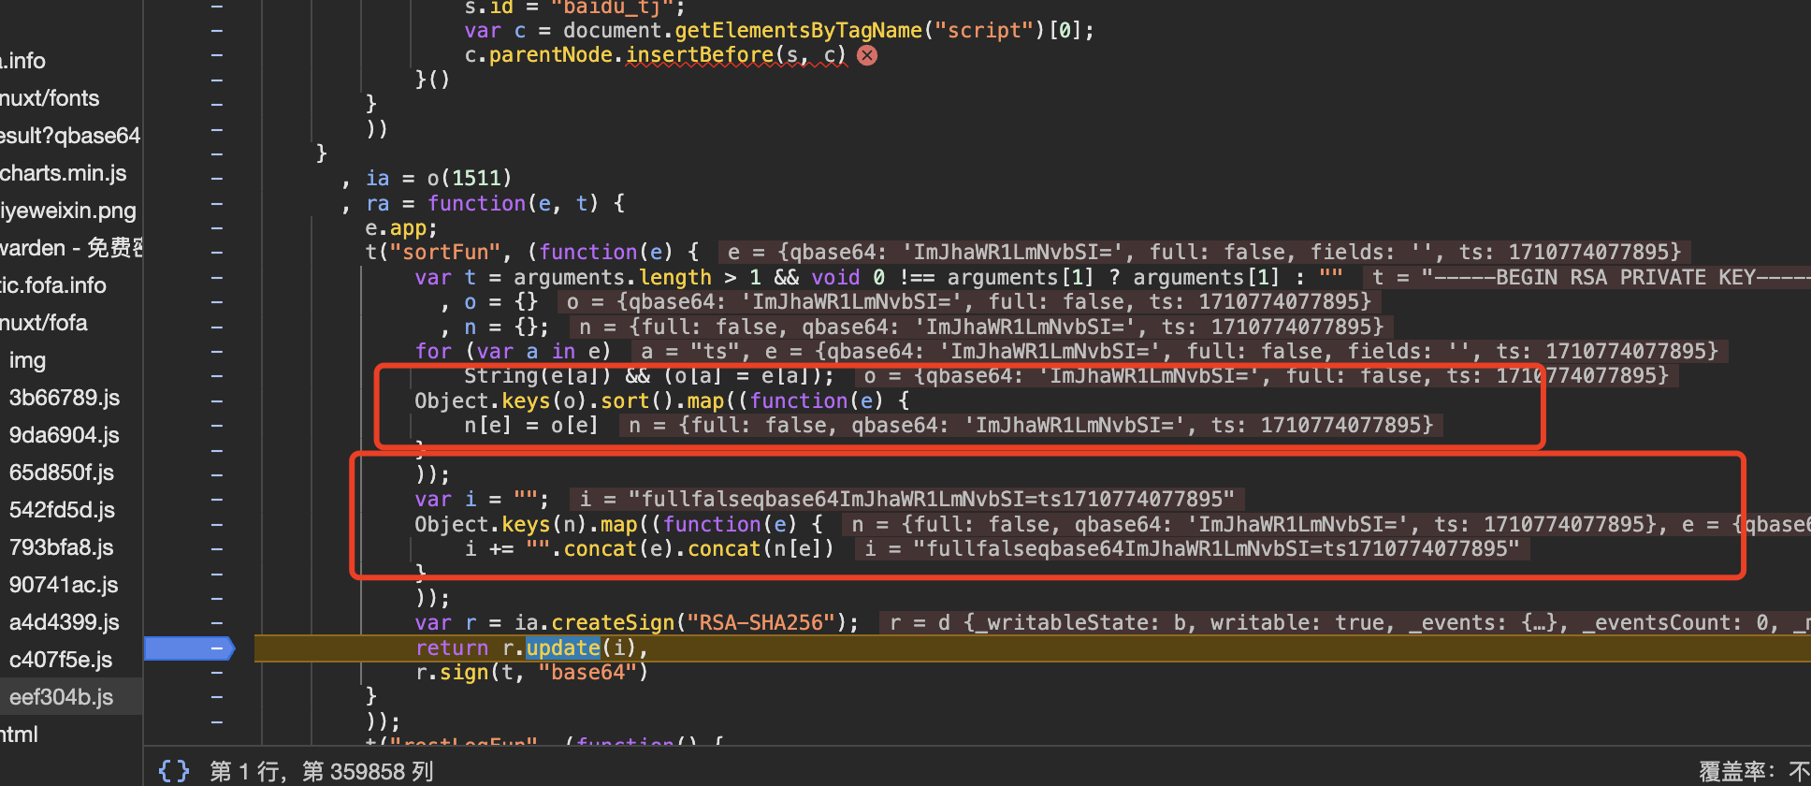
Task: Select the iyeweixin.png image file
Action: click(x=68, y=211)
